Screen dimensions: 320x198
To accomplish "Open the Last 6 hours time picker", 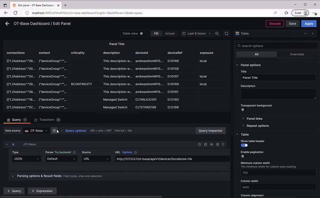I will pyautogui.click(x=196, y=34).
